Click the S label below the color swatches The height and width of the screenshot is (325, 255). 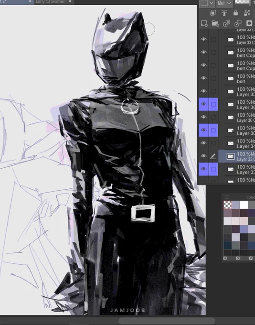tap(238, 258)
